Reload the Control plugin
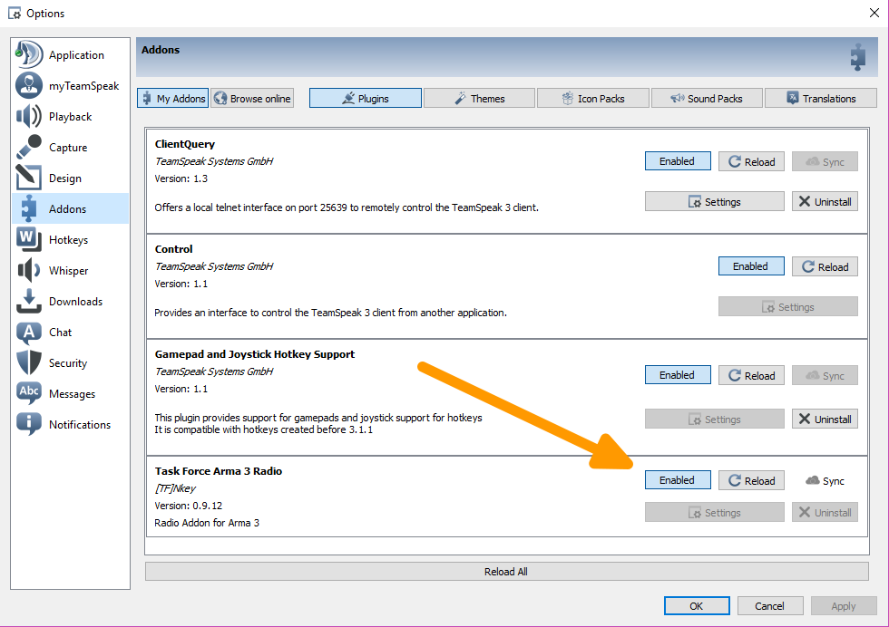Image resolution: width=889 pixels, height=627 pixels. tap(825, 266)
